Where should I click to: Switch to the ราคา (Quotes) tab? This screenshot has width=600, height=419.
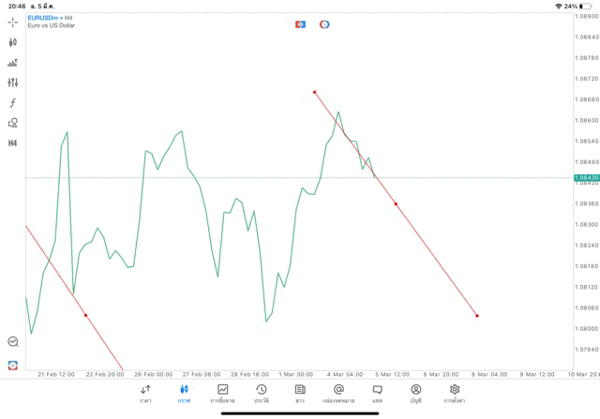(x=145, y=394)
